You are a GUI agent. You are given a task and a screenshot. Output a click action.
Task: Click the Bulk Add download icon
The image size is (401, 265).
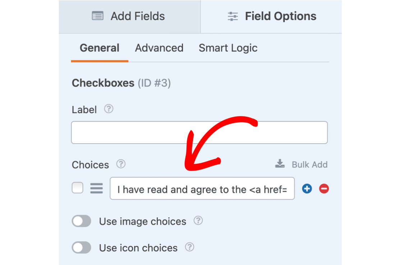coord(280,164)
